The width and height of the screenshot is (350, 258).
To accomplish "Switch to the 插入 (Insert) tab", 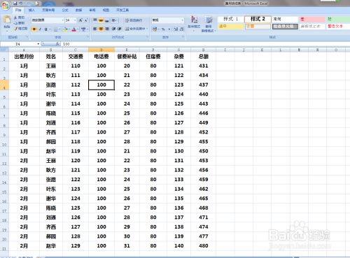I will tap(31, 10).
